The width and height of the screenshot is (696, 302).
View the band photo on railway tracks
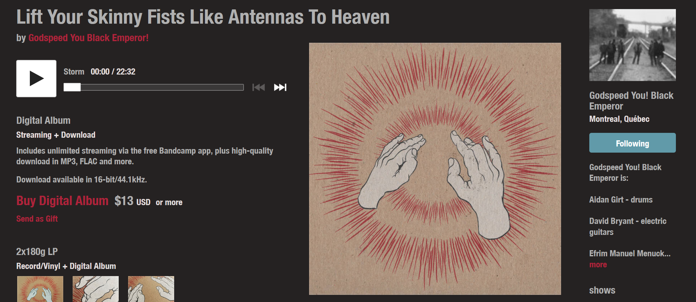click(632, 45)
